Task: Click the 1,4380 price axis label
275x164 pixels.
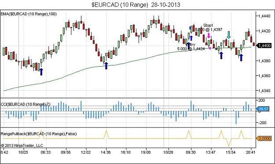Action: point(264,61)
